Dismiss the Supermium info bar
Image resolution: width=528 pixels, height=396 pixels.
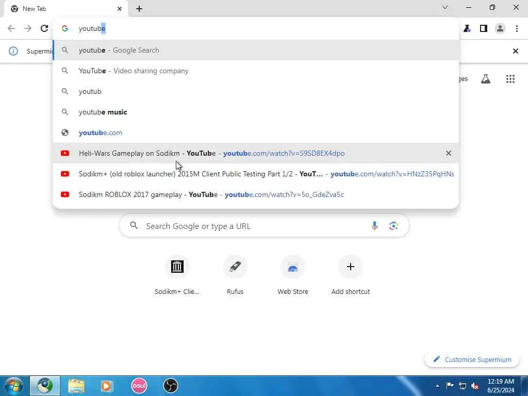pyautogui.click(x=515, y=51)
